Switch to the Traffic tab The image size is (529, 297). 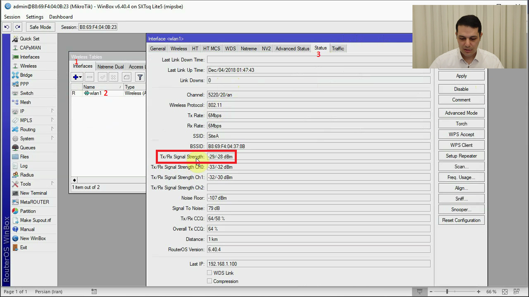338,49
